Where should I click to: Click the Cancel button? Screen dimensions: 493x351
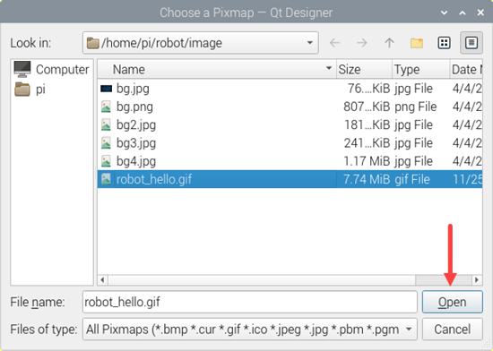click(x=452, y=330)
